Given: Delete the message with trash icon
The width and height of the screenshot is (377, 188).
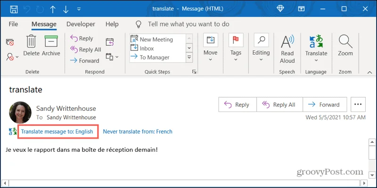Looking at the screenshot, I should [31, 46].
